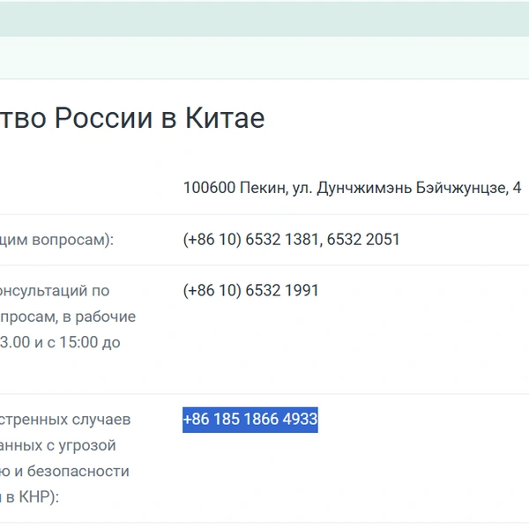529x529 pixels.
Task: Click the phone number (+86 10) 6532 1991
Action: (x=250, y=290)
